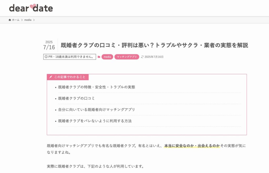Screen dimensions: 269x173
Task: Click the home icon in breadcrumb
Action: (x=10, y=20)
